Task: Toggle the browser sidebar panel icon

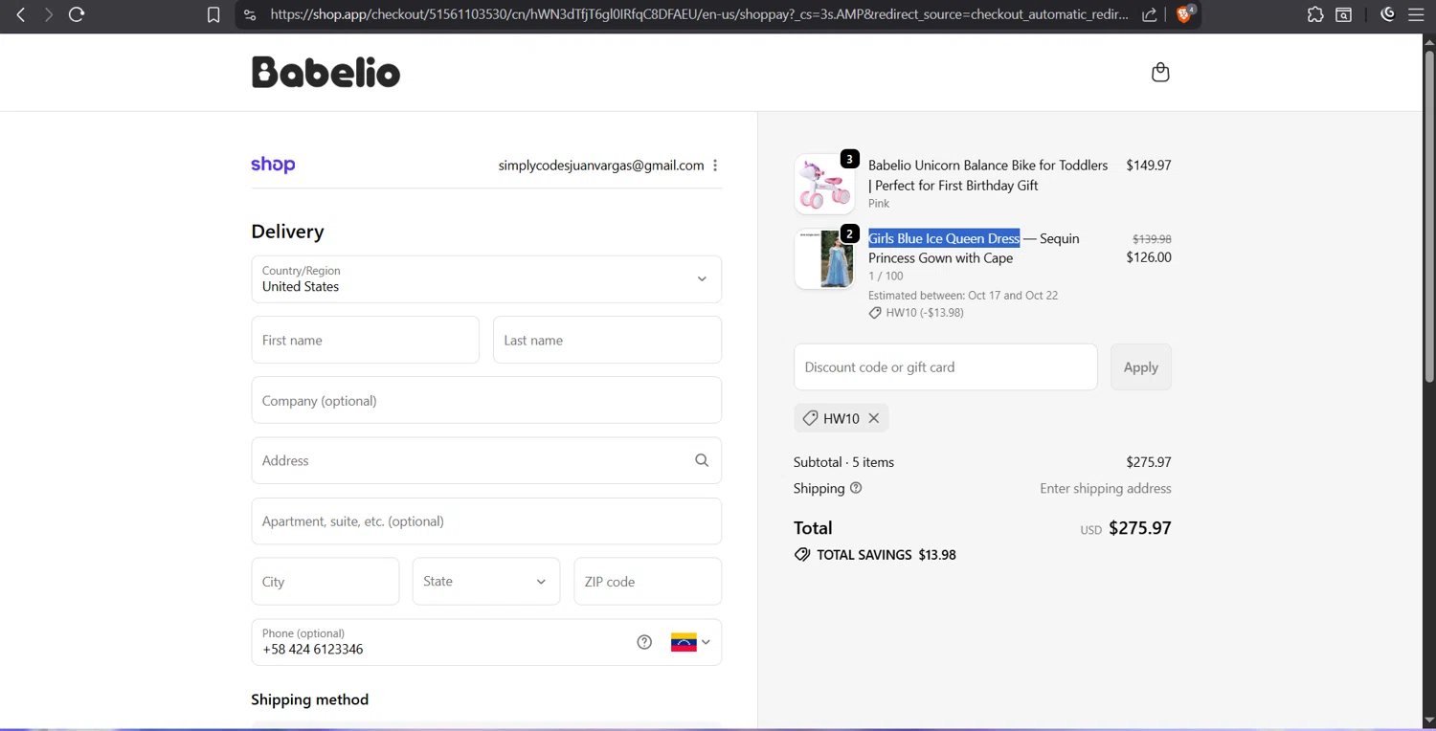Action: point(1344,14)
